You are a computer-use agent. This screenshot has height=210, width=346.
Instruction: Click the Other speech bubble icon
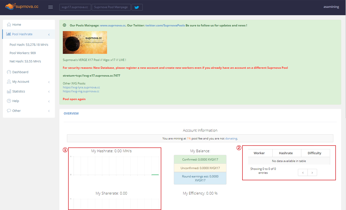9,111
